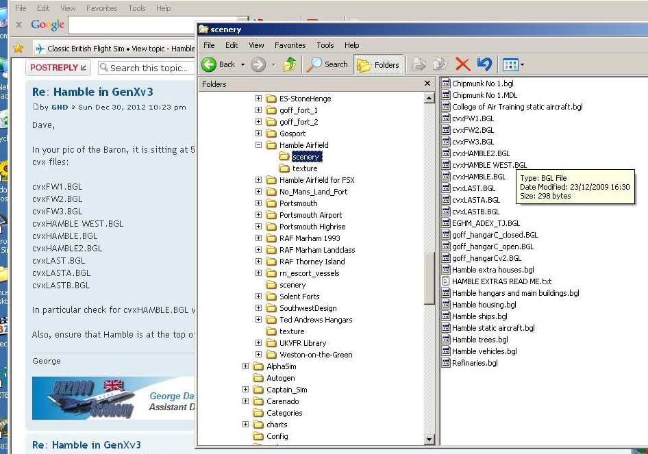Click the EGHM_ADEX_TJ.BGL file icon
Viewport: 648px width, 454px height.
(x=446, y=223)
